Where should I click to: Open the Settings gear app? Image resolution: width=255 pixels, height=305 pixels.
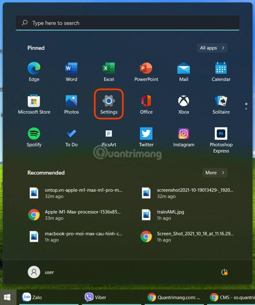point(109,104)
